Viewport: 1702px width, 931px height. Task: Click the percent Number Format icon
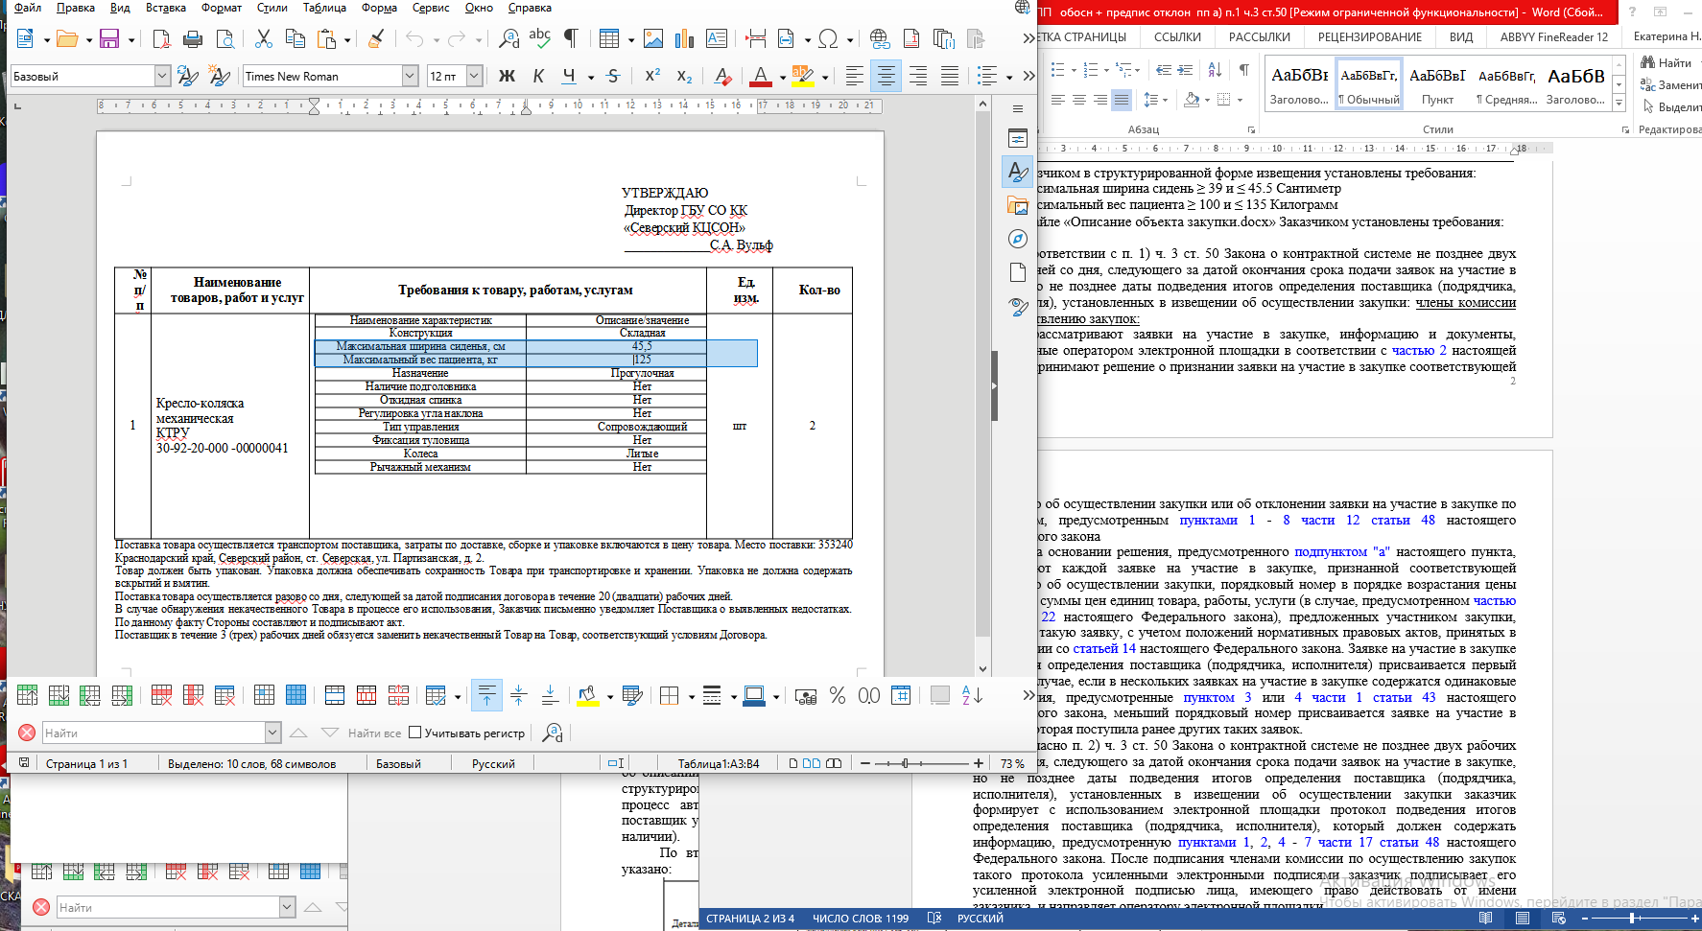838,695
